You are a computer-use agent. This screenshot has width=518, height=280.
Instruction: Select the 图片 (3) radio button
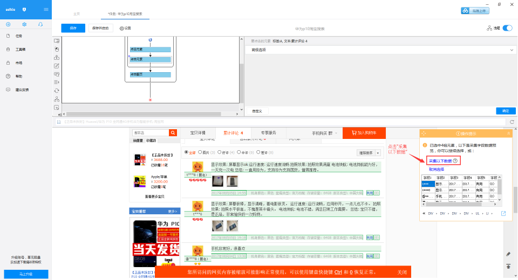[200, 152]
